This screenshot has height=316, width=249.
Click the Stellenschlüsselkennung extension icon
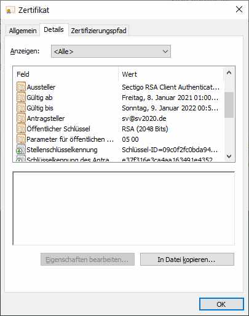click(x=21, y=150)
